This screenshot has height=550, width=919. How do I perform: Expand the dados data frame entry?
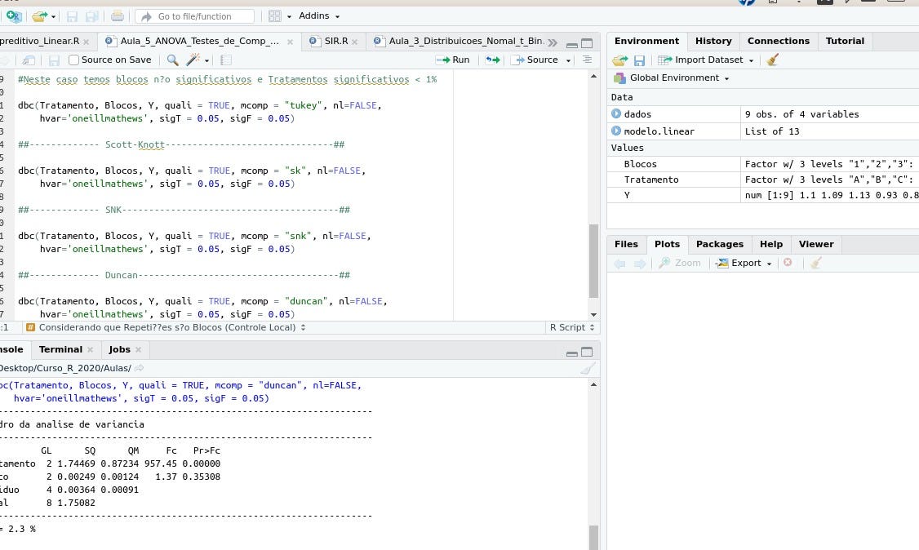pyautogui.click(x=616, y=114)
